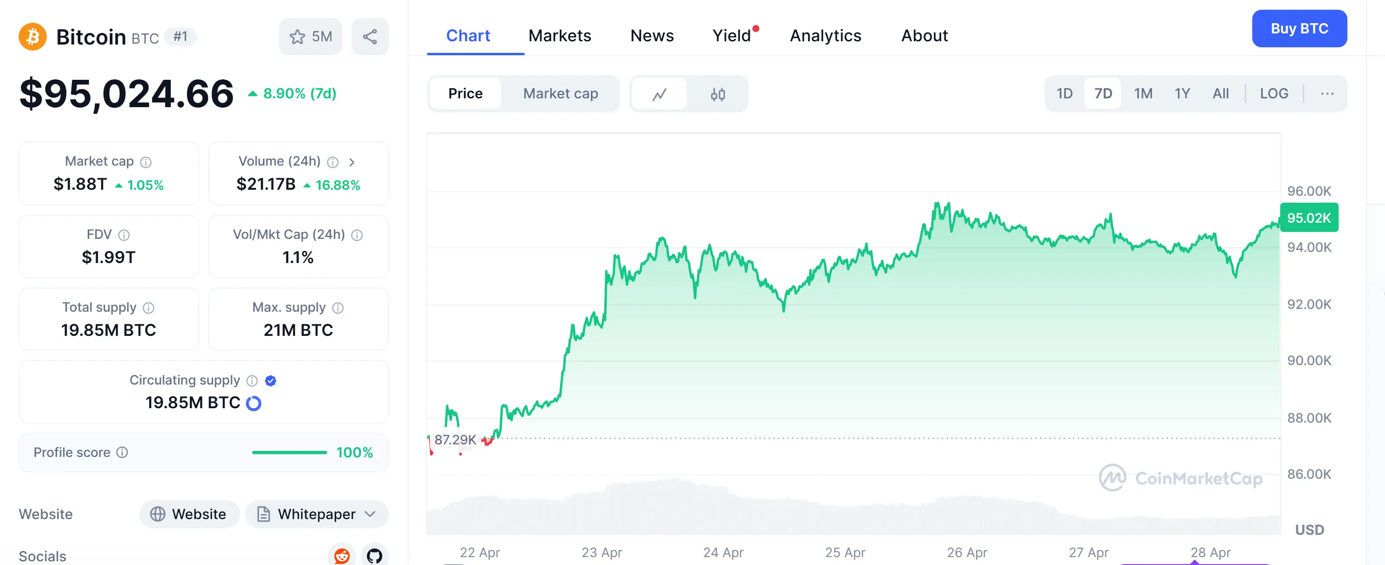Click the Buy BTC button

tap(1299, 28)
